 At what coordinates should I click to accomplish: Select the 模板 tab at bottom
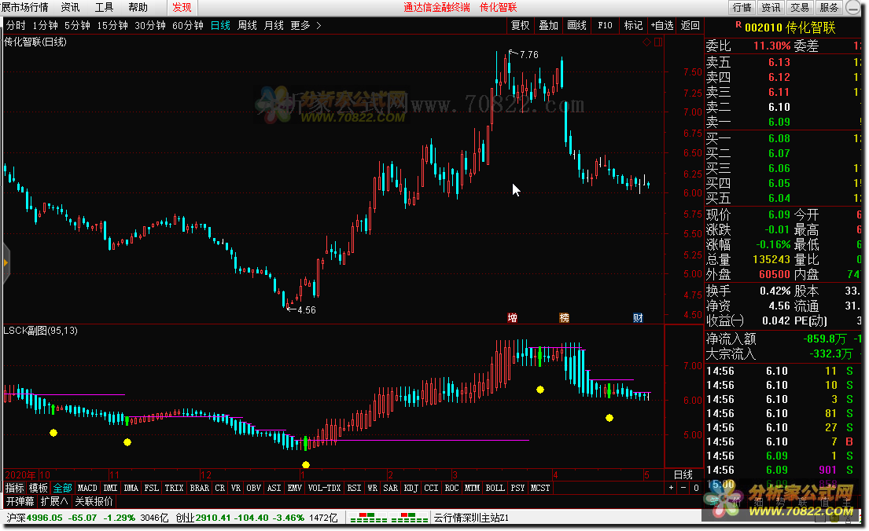tap(39, 488)
